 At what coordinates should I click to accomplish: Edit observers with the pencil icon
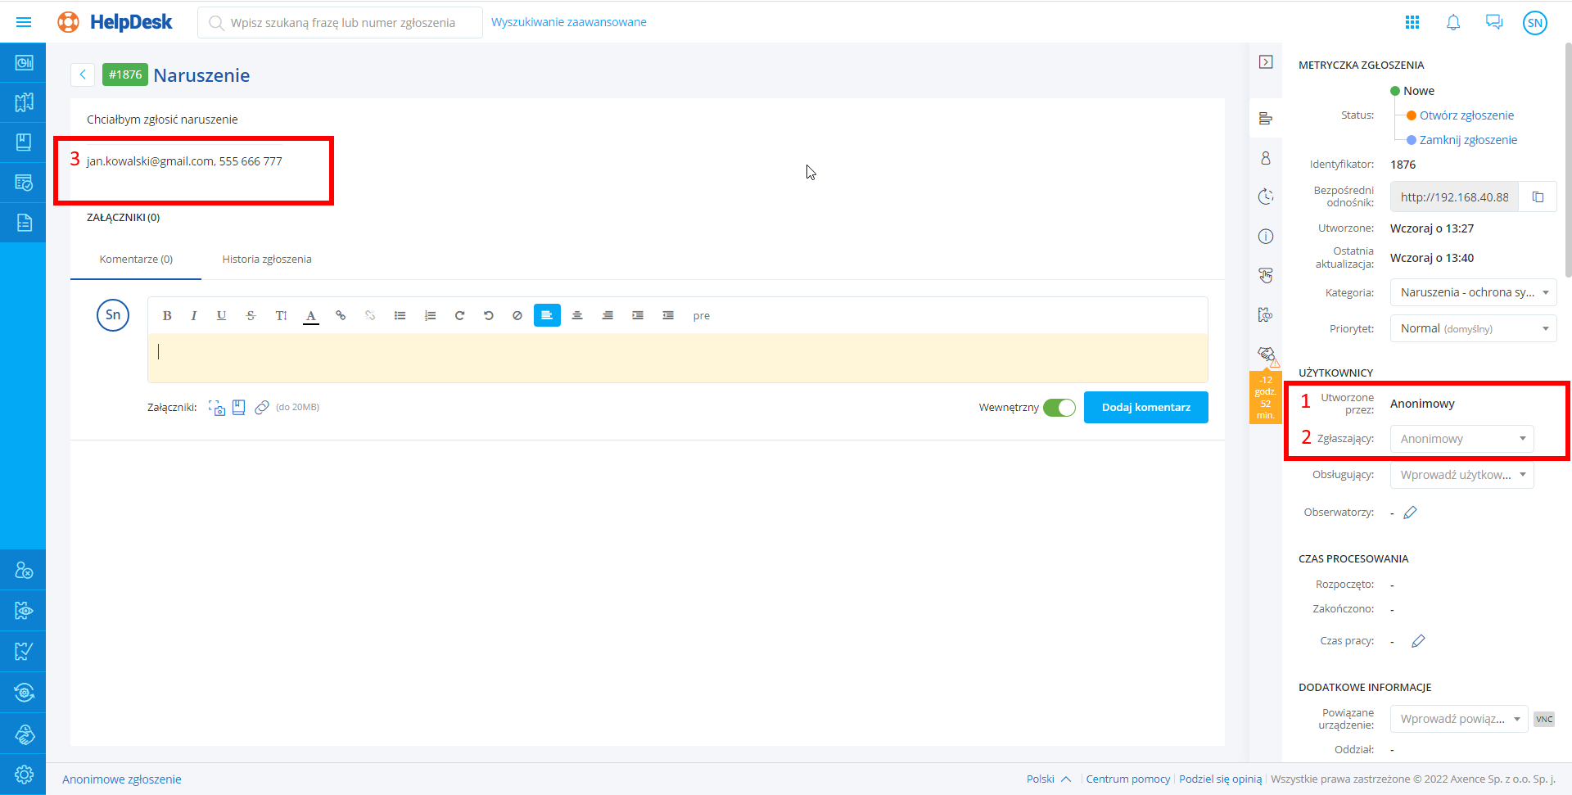point(1410,513)
